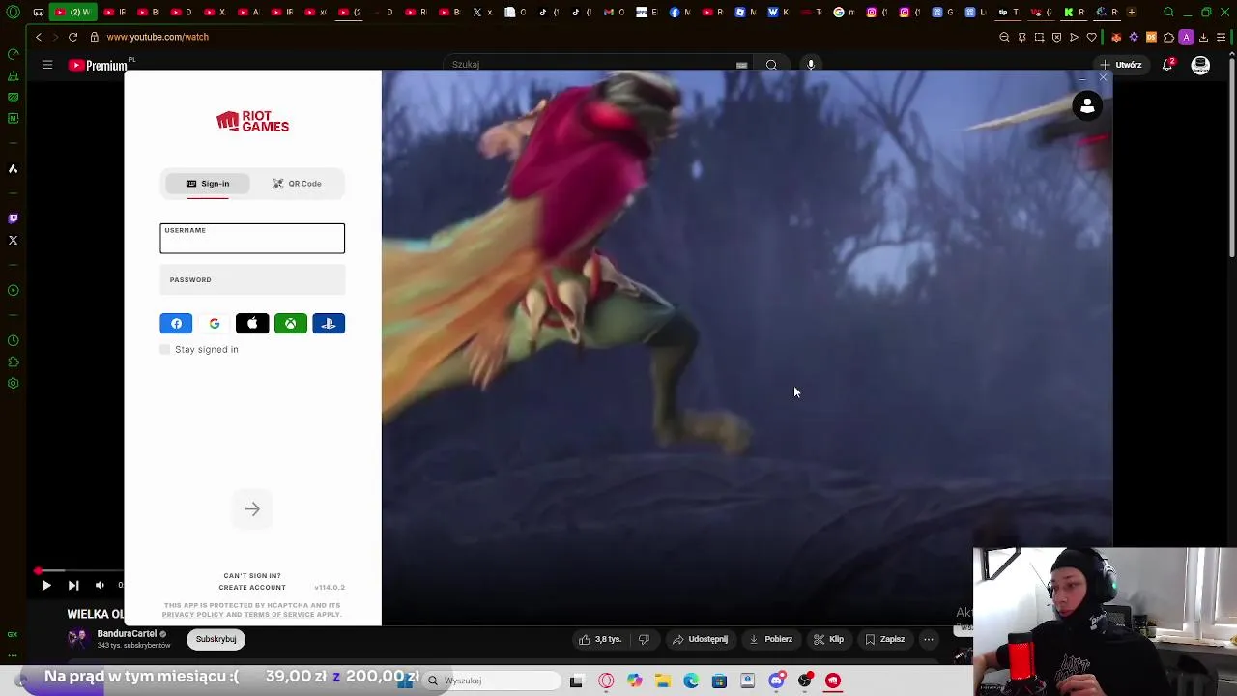This screenshot has width=1237, height=696.
Task: Open the Privacy Policy link
Action: pos(192,615)
